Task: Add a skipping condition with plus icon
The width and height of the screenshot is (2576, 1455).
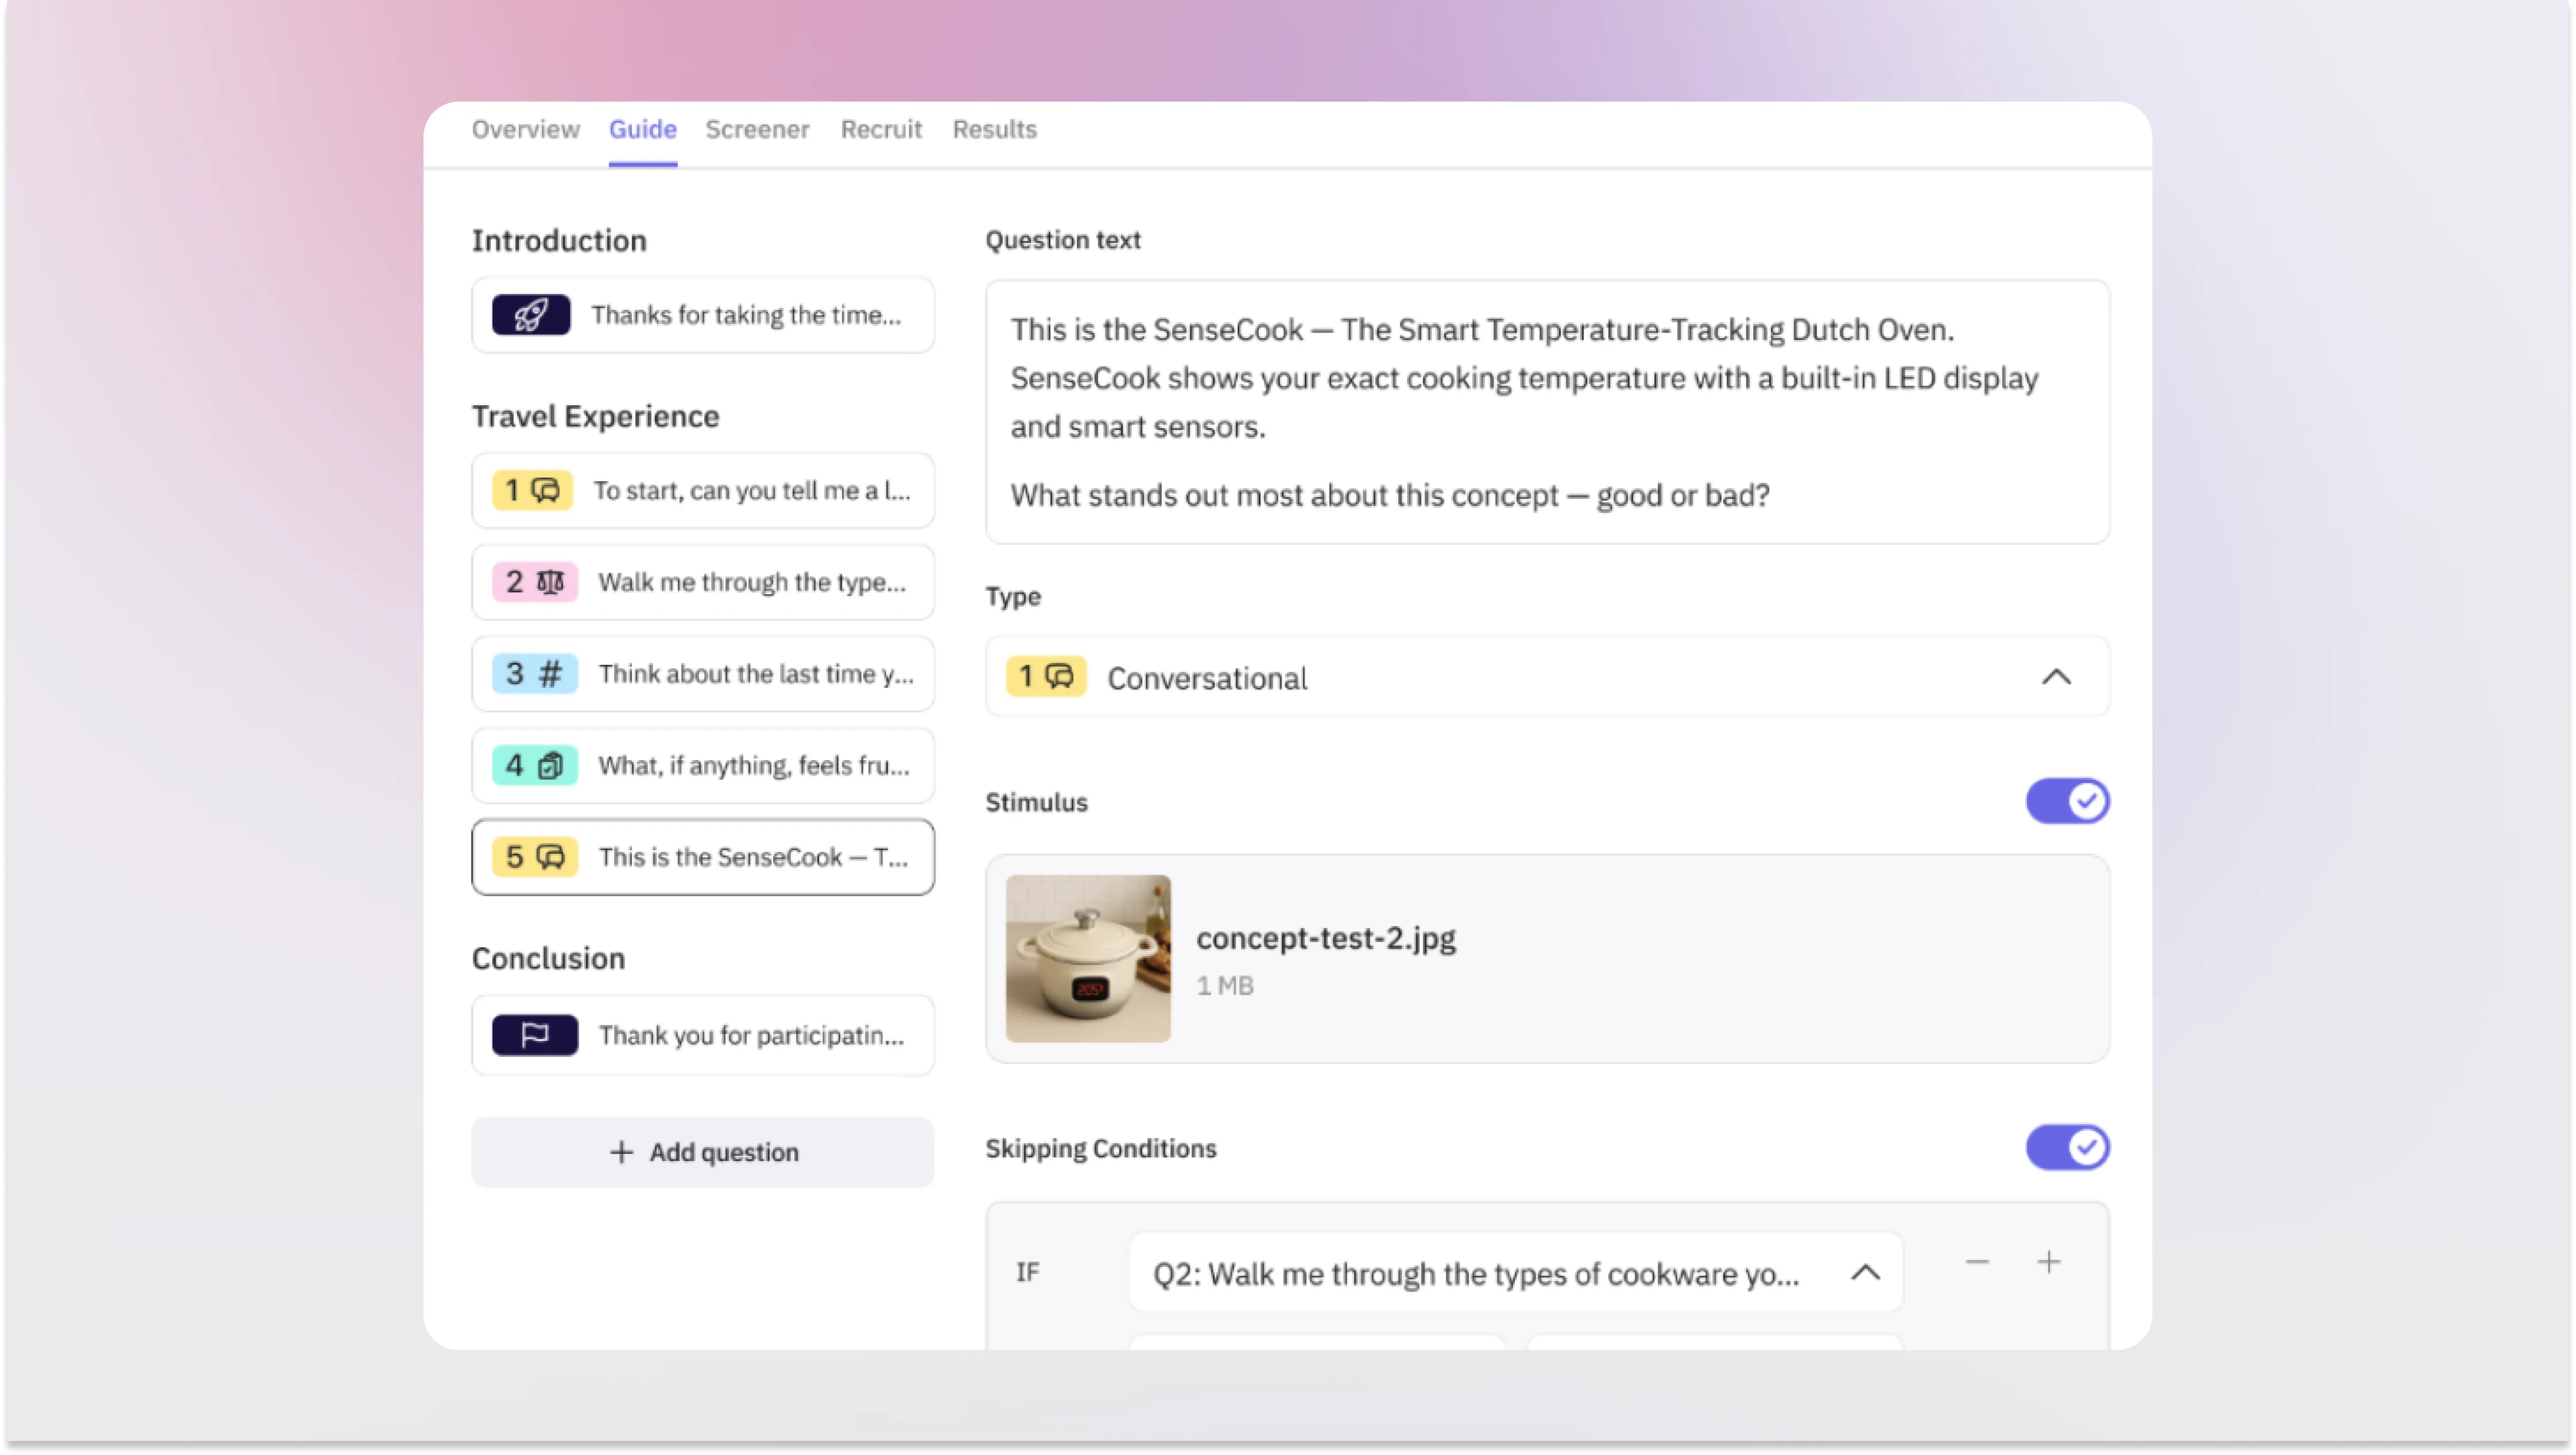Action: pyautogui.click(x=2049, y=1263)
